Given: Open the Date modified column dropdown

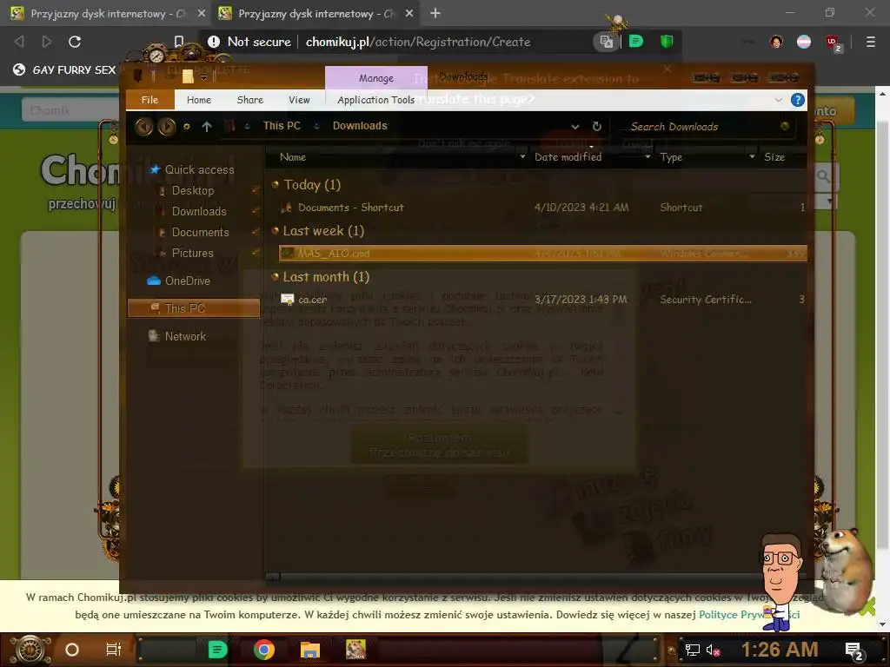Looking at the screenshot, I should (x=648, y=157).
